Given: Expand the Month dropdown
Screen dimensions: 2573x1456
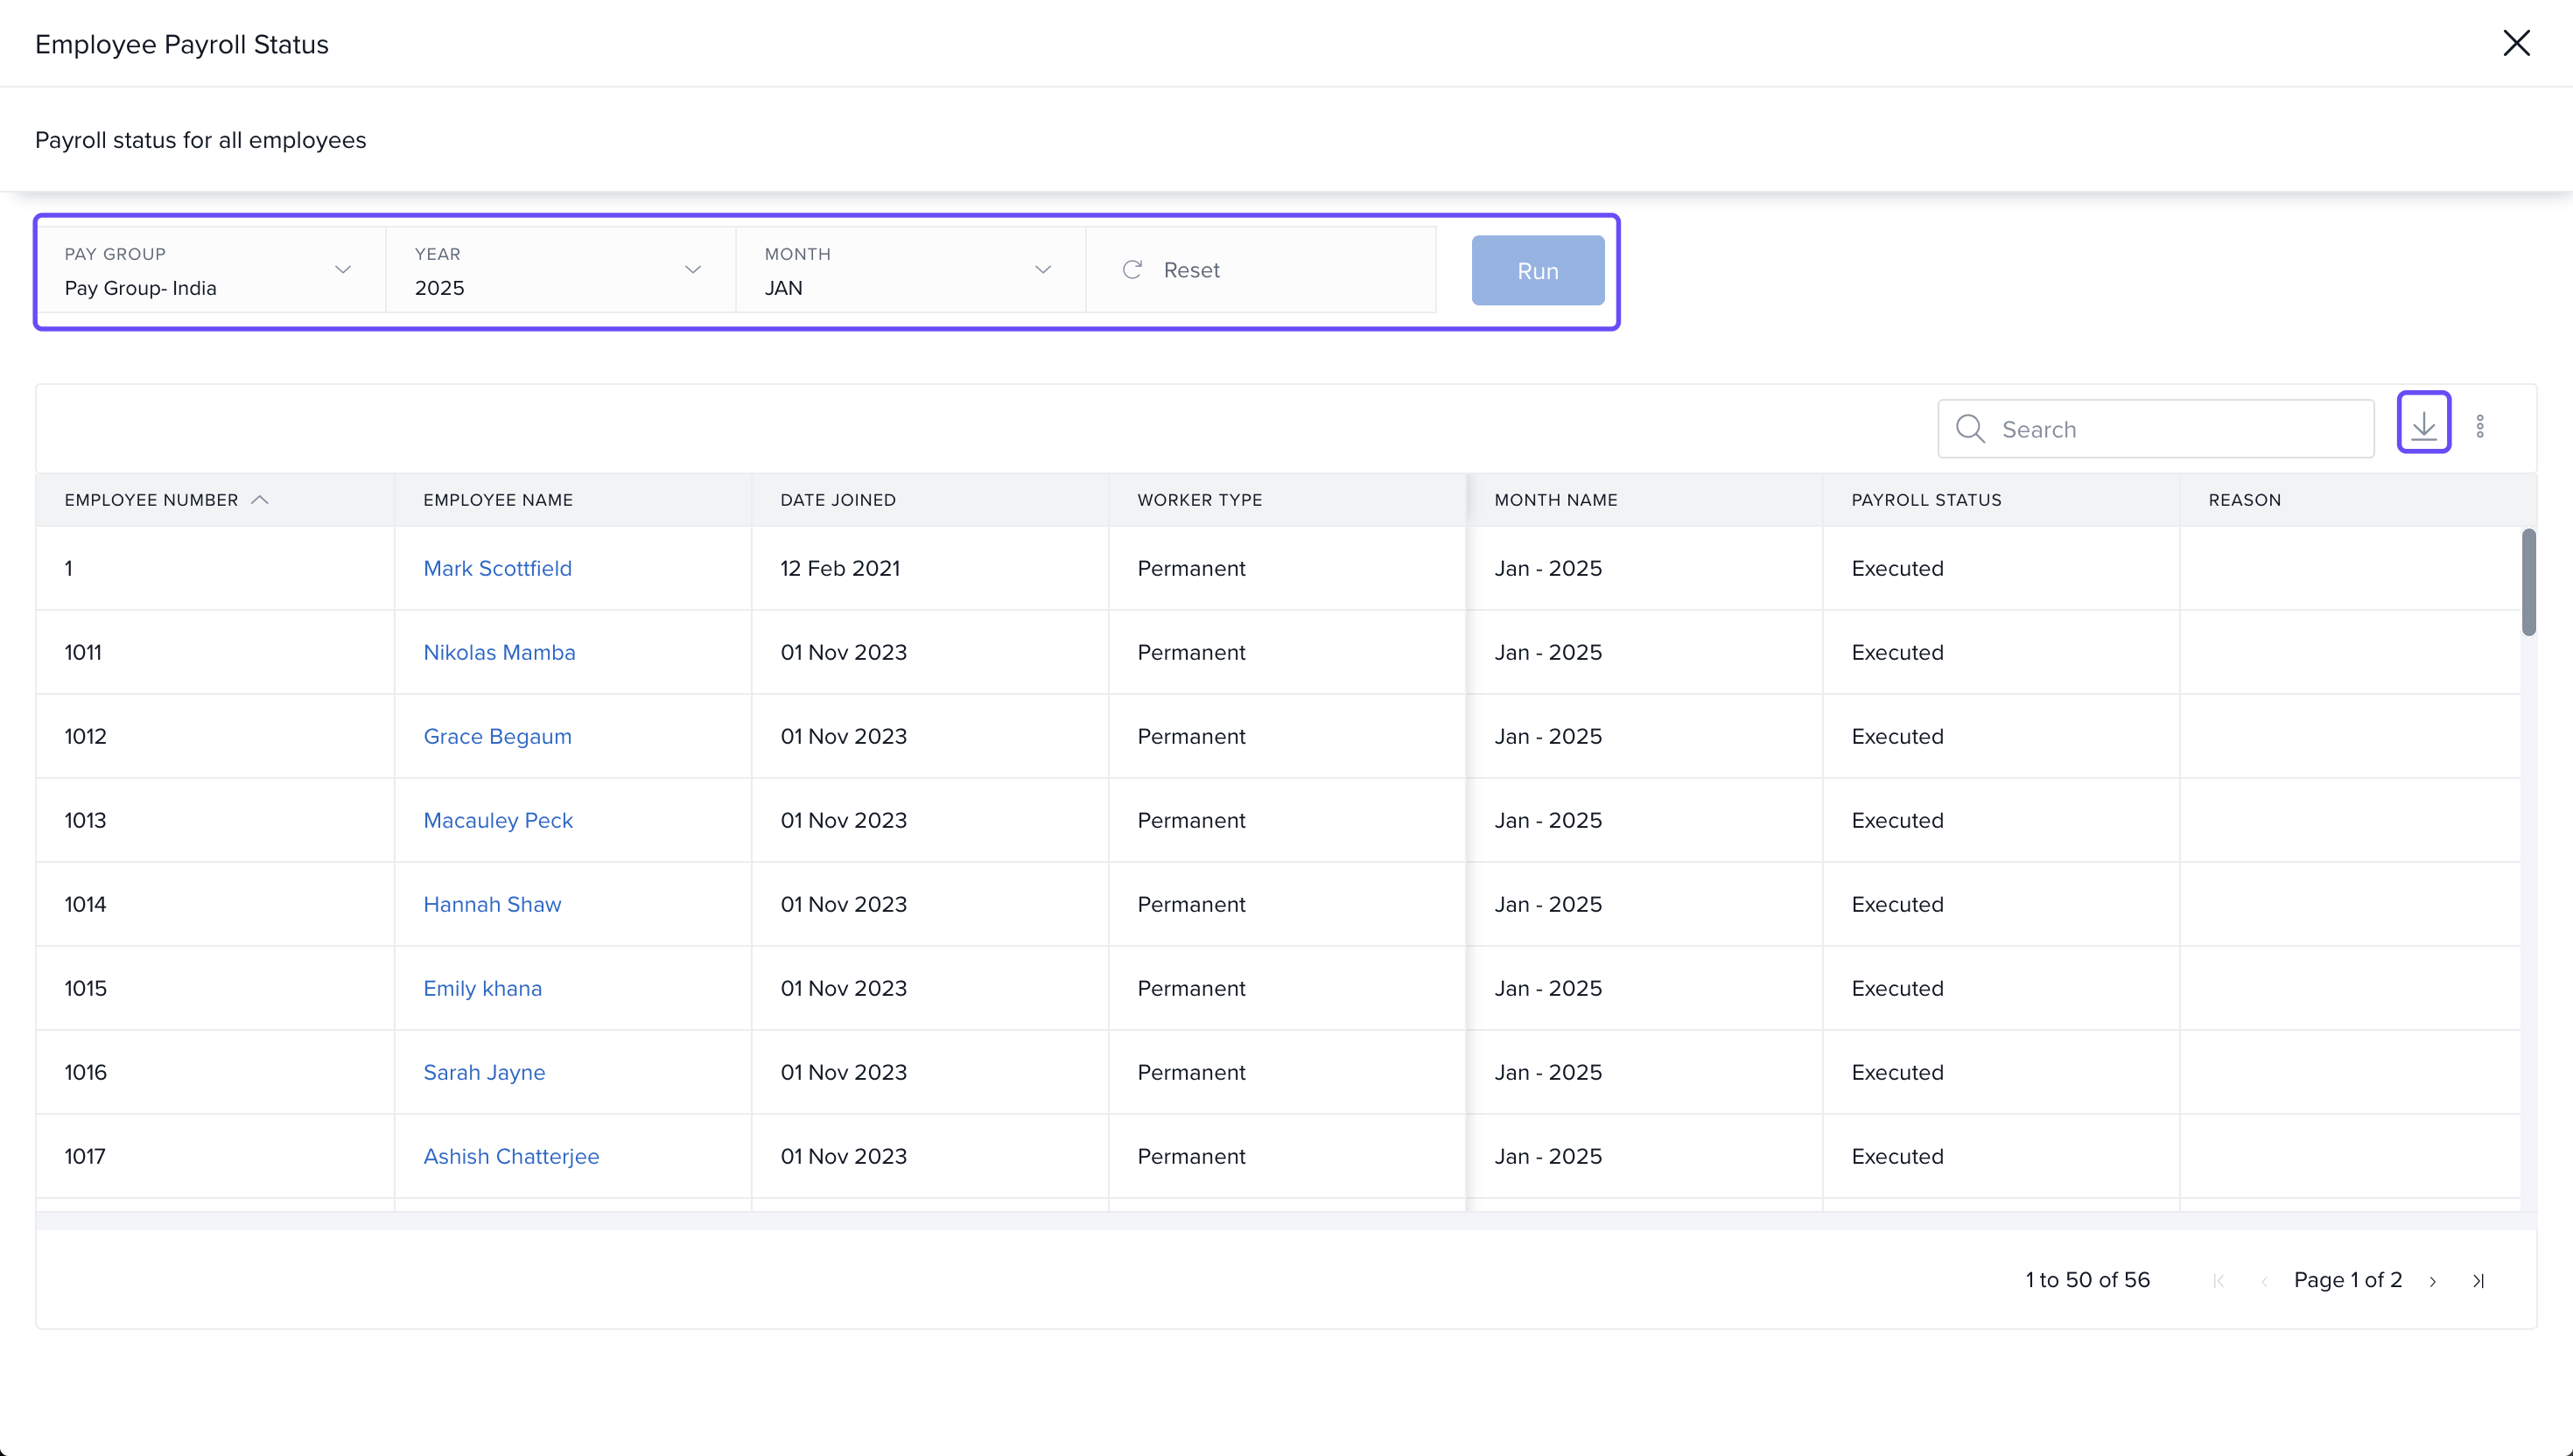Looking at the screenshot, I should click(1042, 270).
